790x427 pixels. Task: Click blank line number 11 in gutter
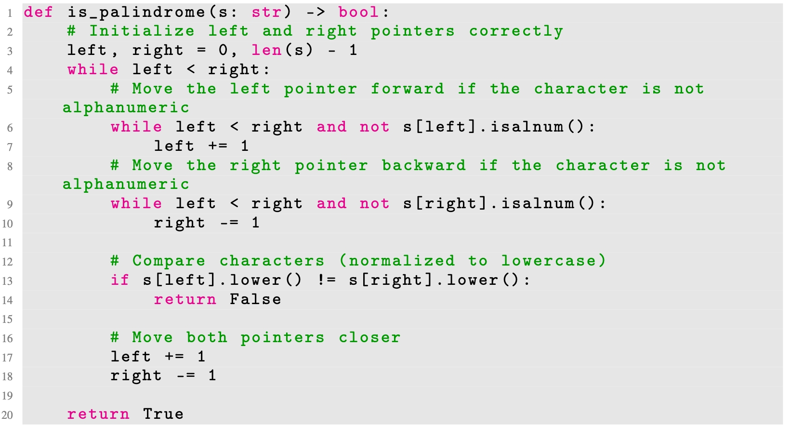(x=7, y=242)
